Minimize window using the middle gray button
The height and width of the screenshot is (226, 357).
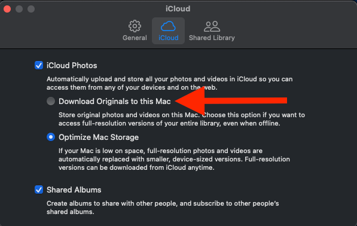[19, 9]
